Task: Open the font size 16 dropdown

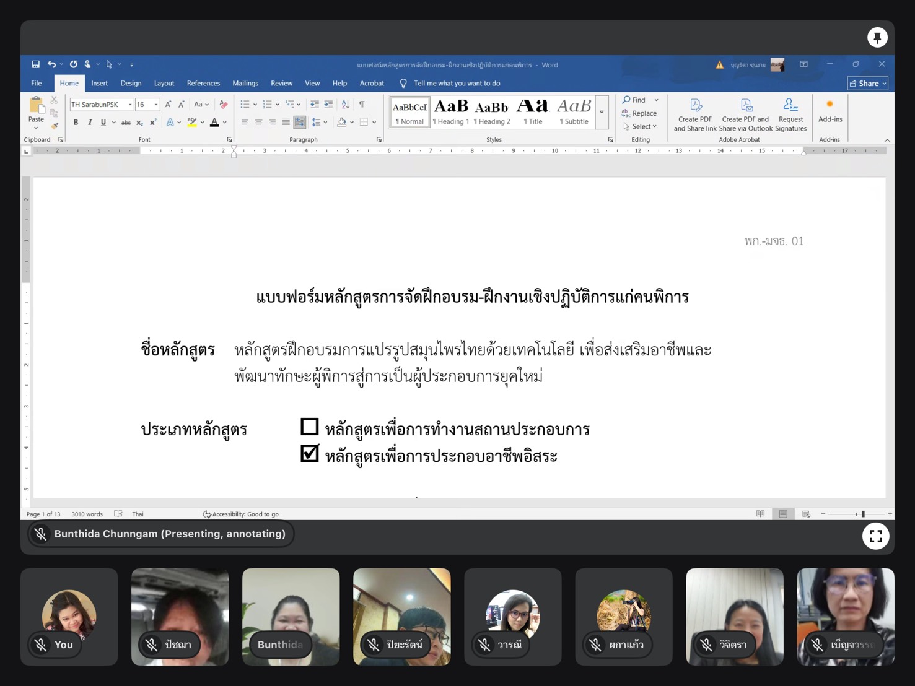Action: tap(156, 105)
